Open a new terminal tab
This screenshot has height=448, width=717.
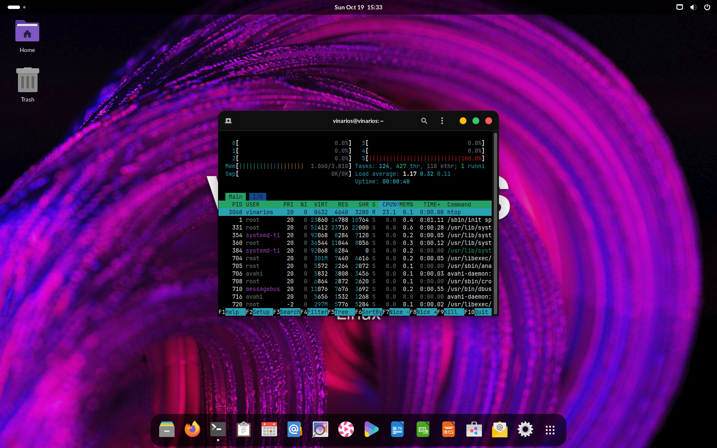(x=228, y=121)
